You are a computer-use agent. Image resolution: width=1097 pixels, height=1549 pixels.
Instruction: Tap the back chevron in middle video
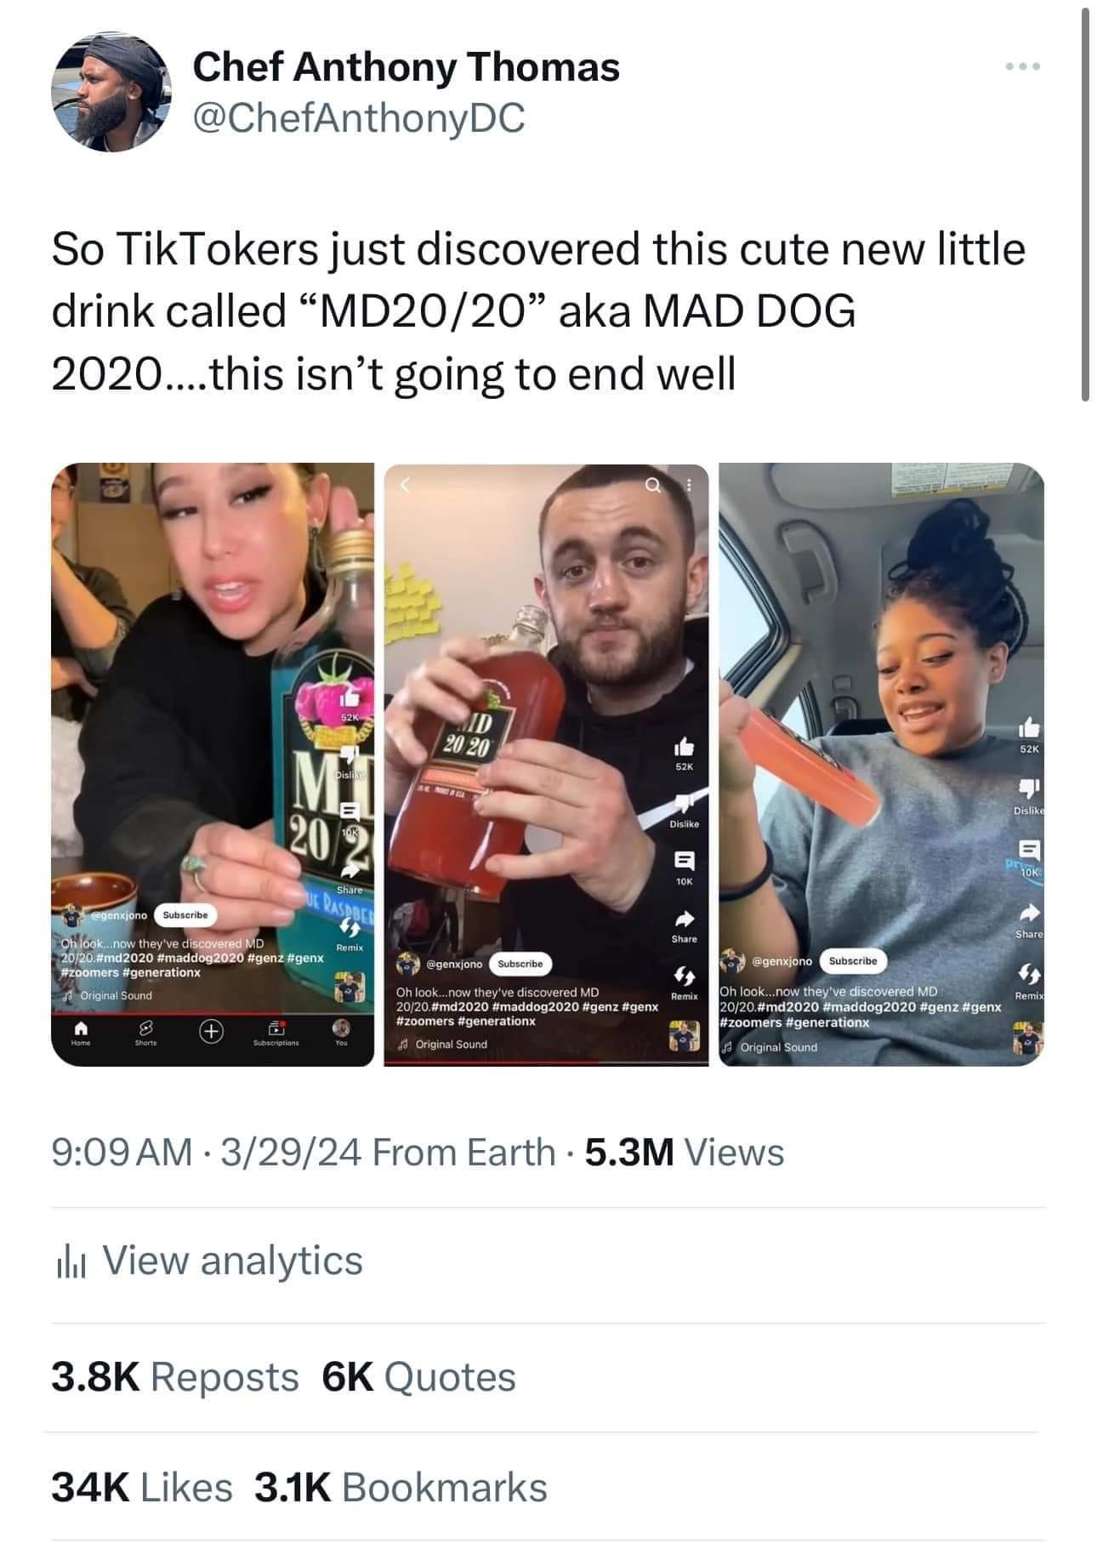click(406, 486)
